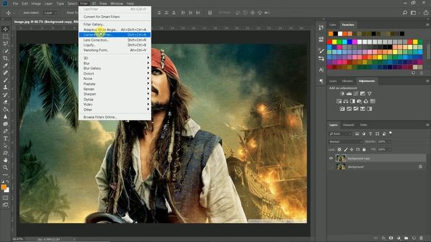Select the Clone Stamp tool
The width and height of the screenshot is (431, 242).
point(5,87)
